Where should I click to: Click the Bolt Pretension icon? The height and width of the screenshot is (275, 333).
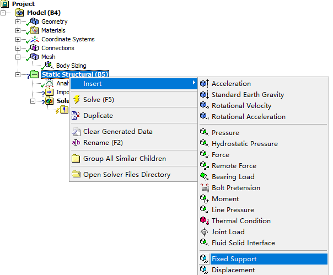(x=204, y=188)
